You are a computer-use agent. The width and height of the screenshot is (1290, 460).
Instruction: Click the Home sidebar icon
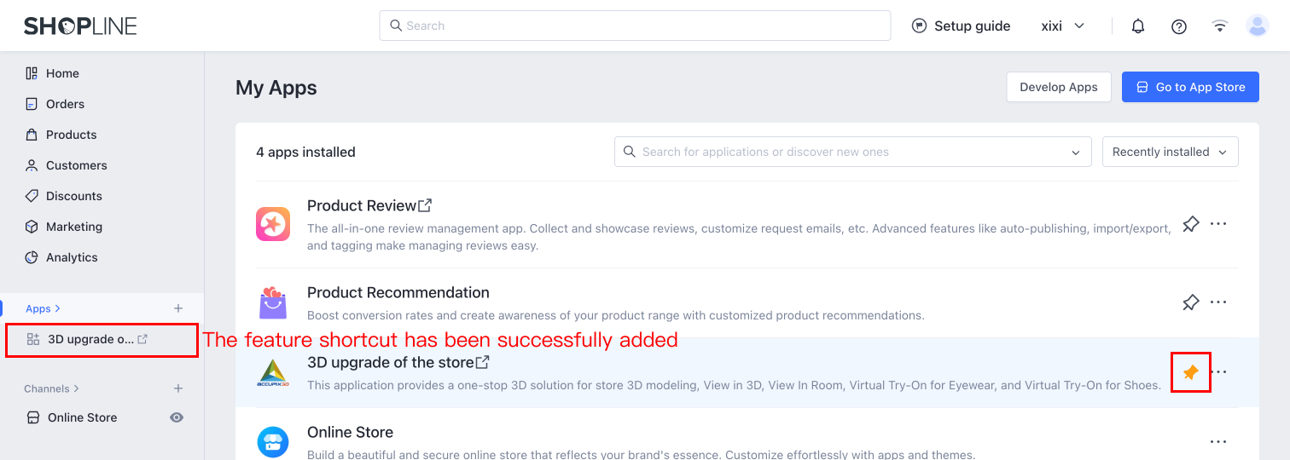(32, 73)
